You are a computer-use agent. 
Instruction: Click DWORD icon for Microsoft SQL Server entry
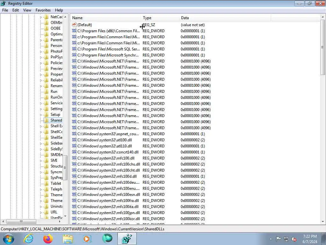74,49
